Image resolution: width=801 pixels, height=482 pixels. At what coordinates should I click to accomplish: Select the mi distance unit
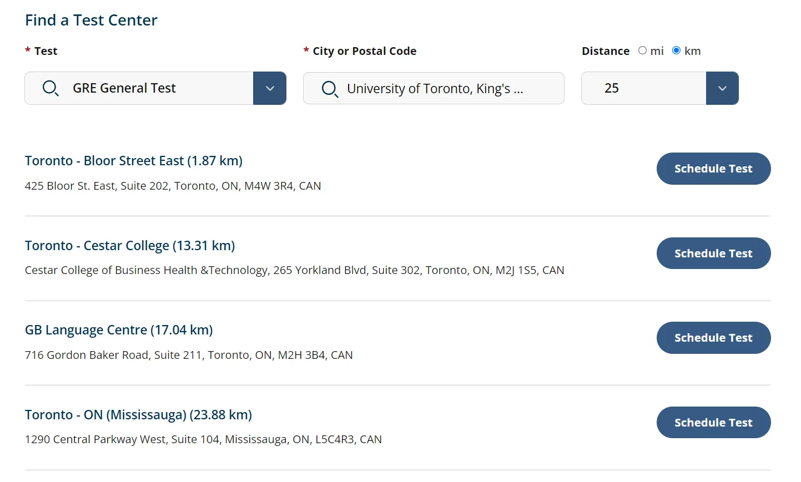coord(643,50)
